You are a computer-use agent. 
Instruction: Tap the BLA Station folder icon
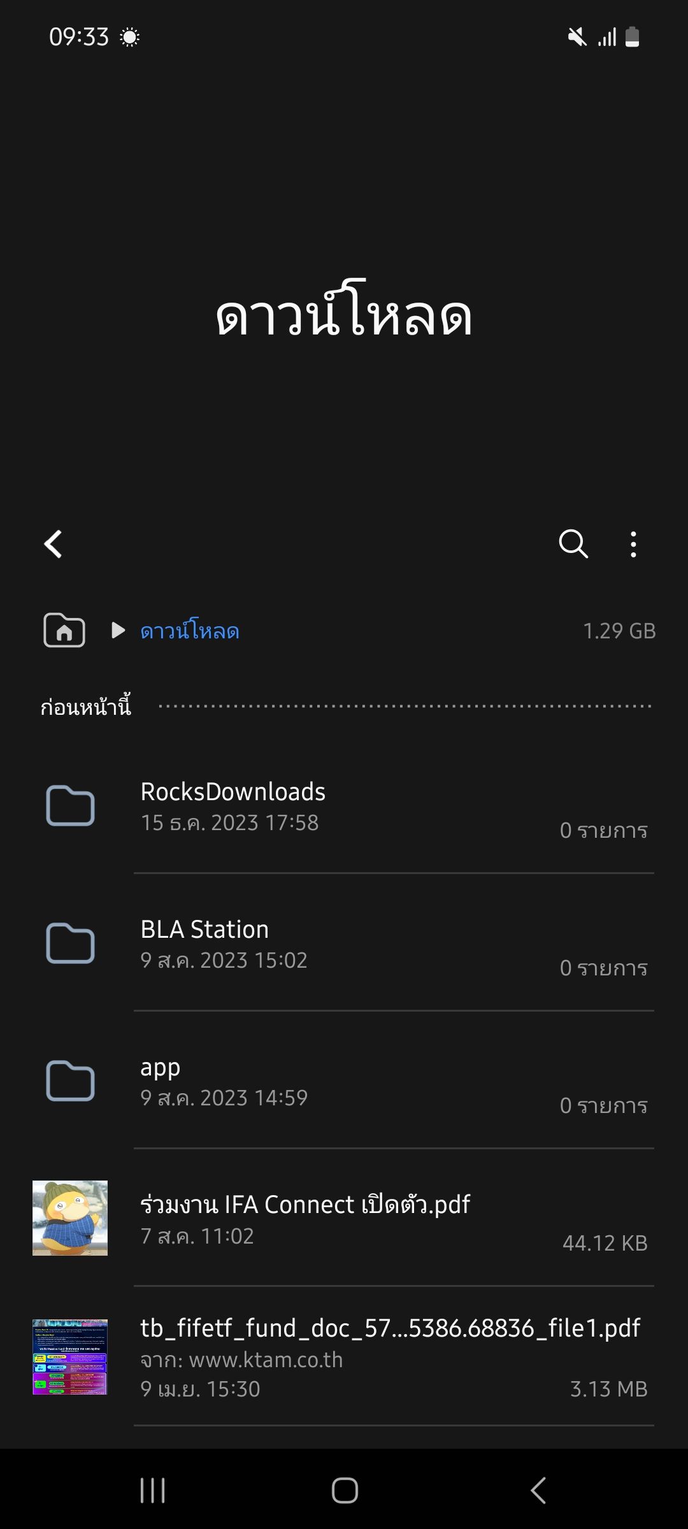pos(70,944)
